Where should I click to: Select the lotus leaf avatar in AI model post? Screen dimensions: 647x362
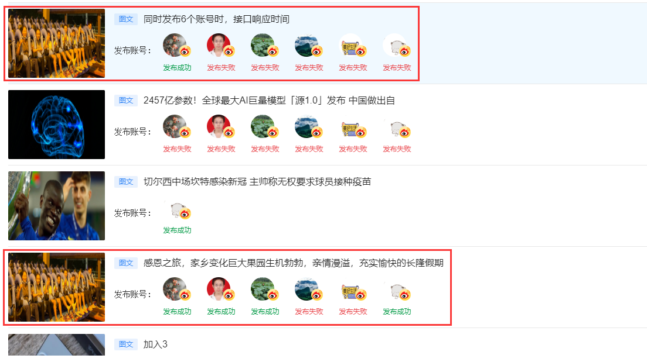(263, 126)
